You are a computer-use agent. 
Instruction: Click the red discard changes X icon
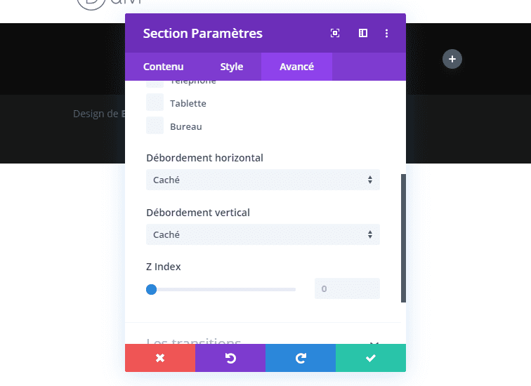coord(160,358)
